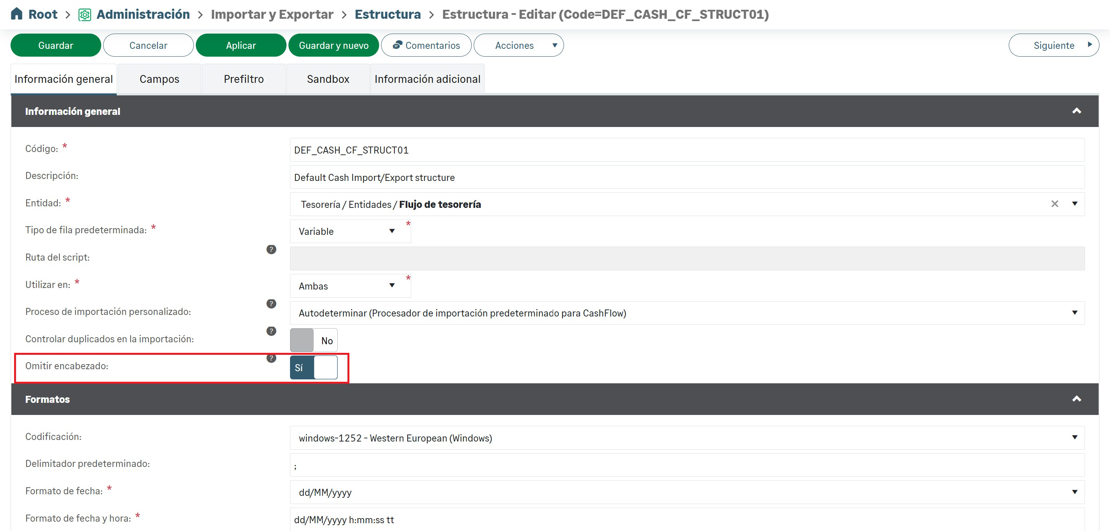The width and height of the screenshot is (1110, 531).
Task: Click help icon for Proceso de importación personalizado
Action: 271,304
